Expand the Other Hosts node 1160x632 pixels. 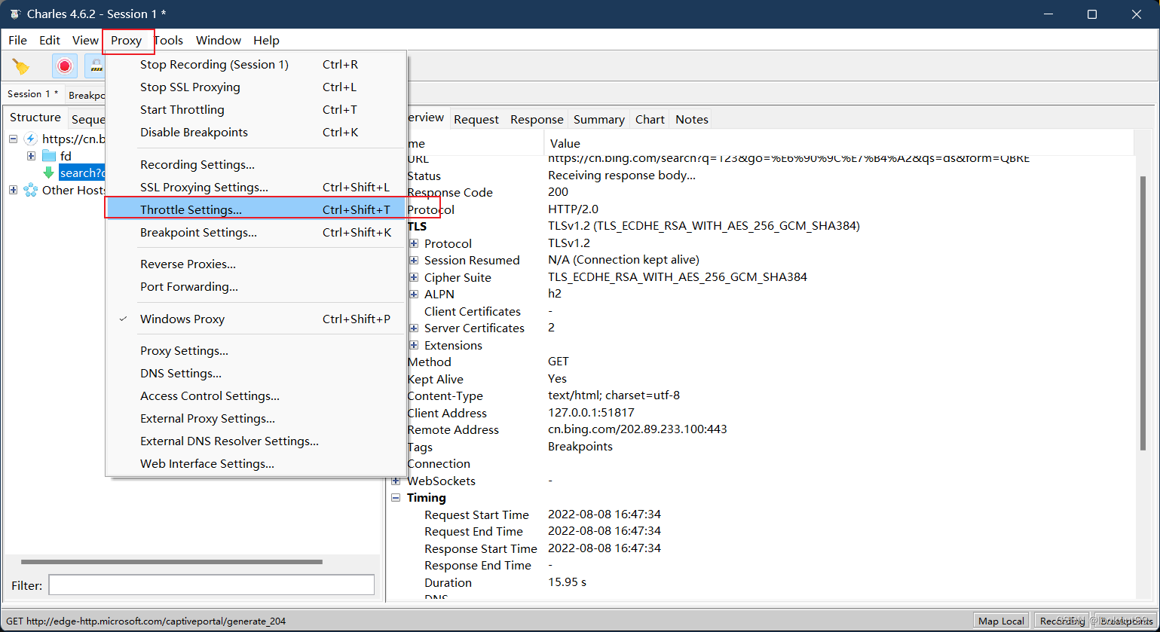[x=13, y=190]
